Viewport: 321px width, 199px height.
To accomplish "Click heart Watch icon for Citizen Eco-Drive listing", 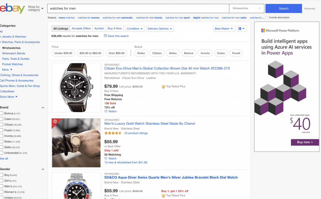I will coord(106,112).
